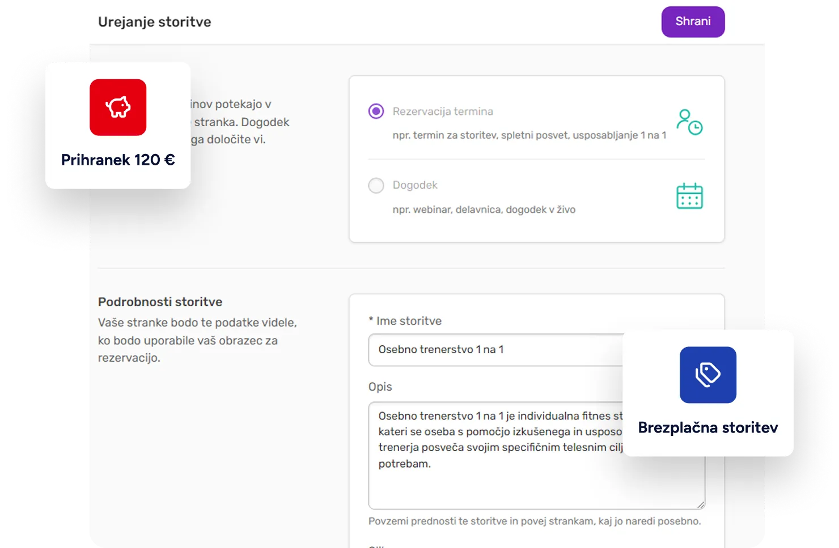
Task: Select the Dogodek radio button
Action: click(376, 185)
